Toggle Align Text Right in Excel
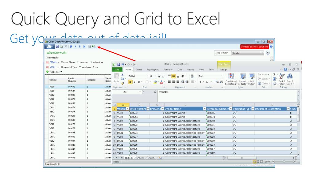The height and width of the screenshot is (176, 314). 178,82
